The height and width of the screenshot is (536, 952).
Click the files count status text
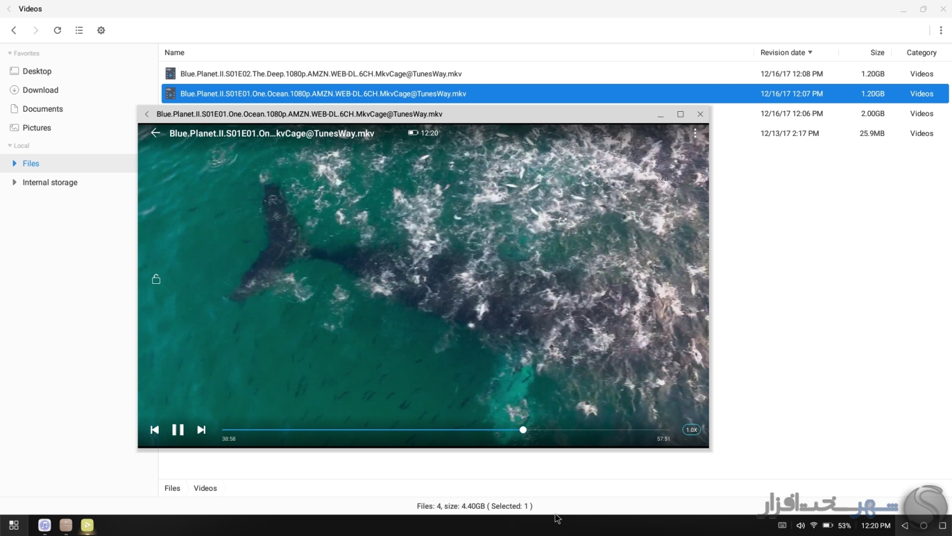pyautogui.click(x=475, y=506)
